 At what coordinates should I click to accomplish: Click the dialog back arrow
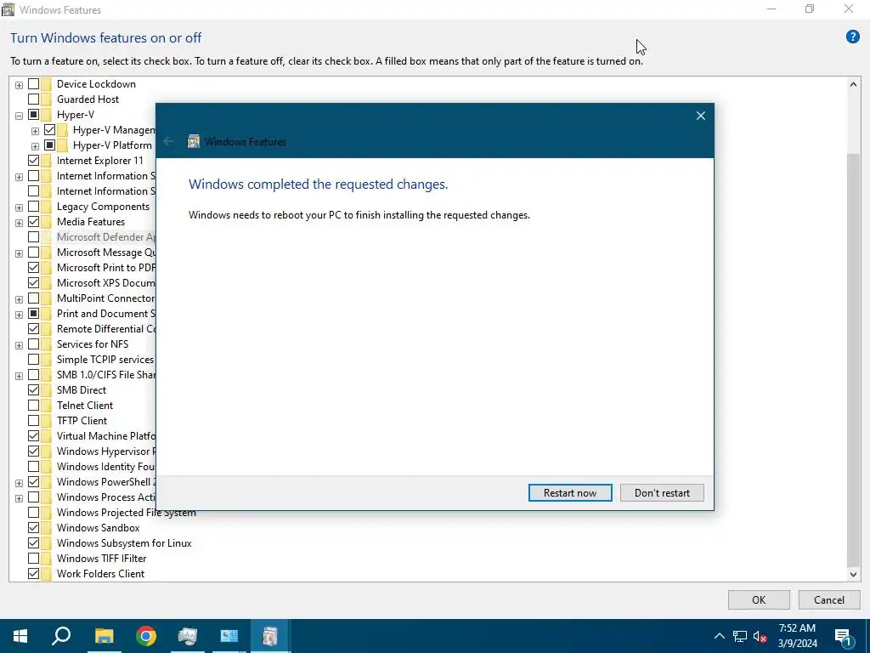168,142
